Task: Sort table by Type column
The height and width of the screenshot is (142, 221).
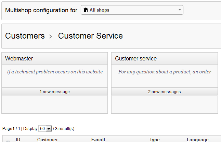Action: (155, 140)
